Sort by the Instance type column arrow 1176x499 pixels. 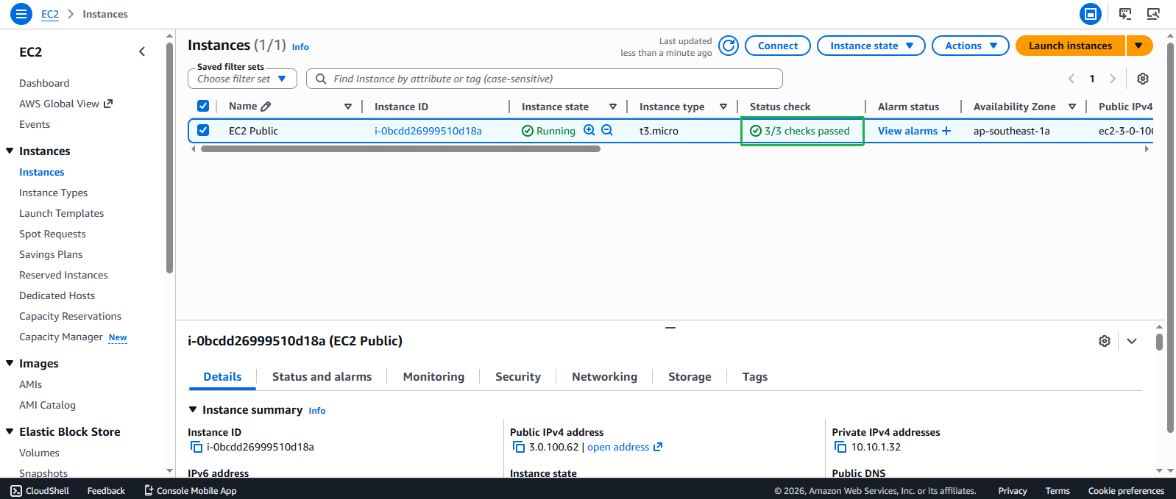(723, 107)
